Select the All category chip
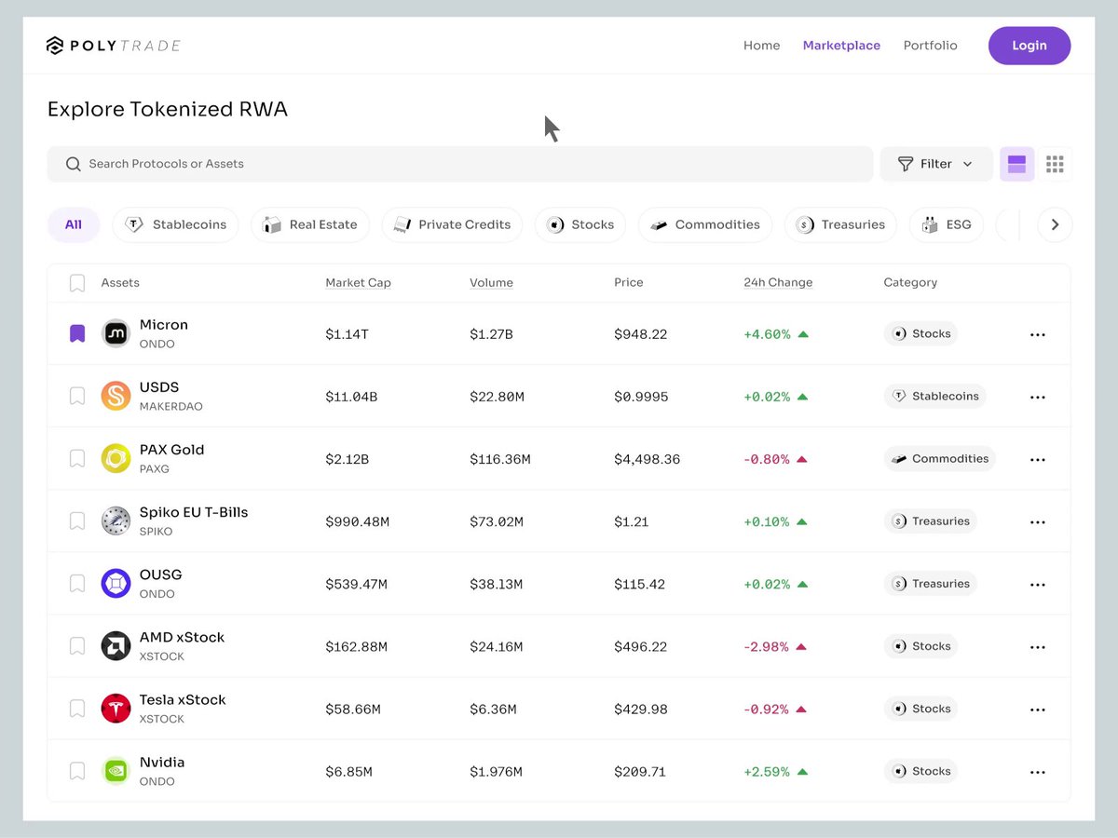This screenshot has width=1118, height=838. [74, 224]
